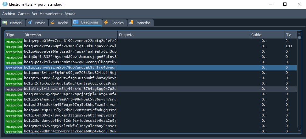Screen dimensions: 306x139
Task: Sort by the Etiqueta column header
Action: click(x=184, y=35)
